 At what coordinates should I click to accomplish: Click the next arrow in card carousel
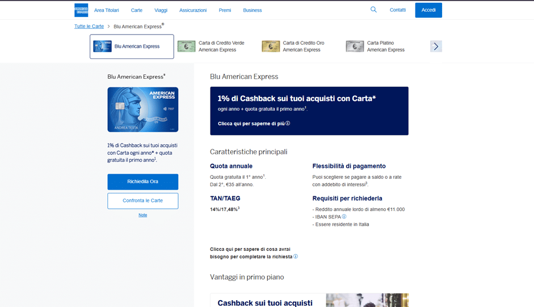(x=436, y=47)
